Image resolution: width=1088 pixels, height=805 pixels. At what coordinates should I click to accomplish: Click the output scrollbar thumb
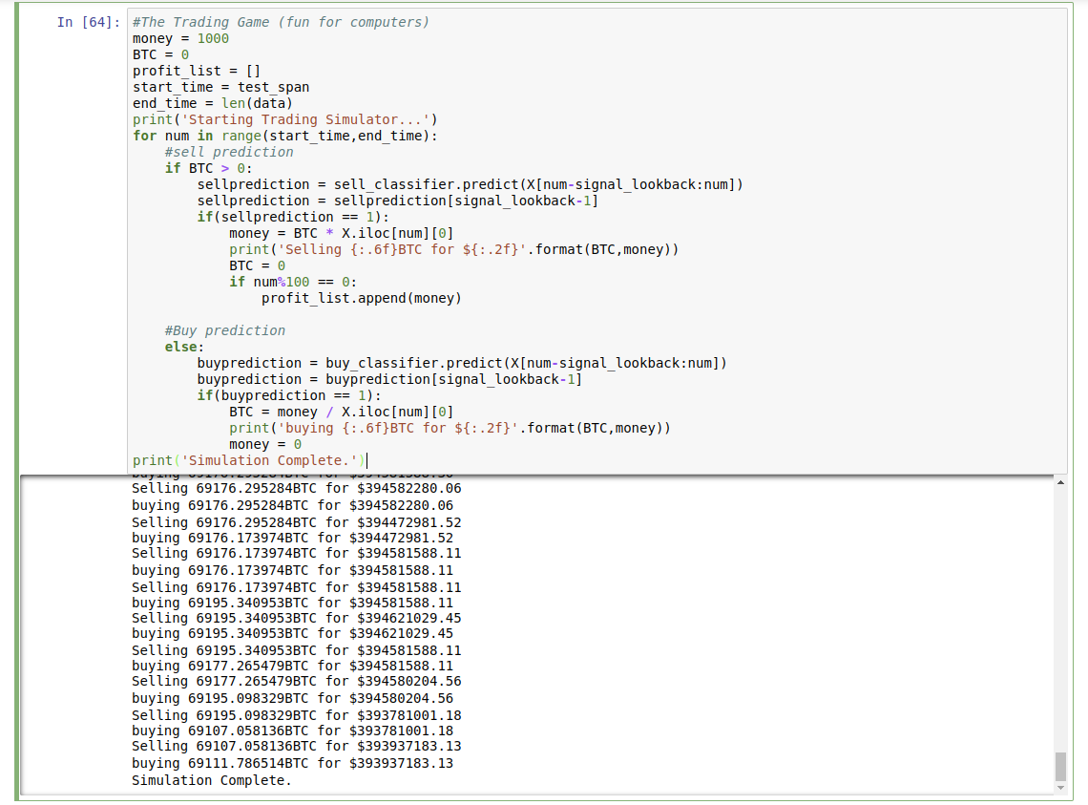click(1060, 767)
